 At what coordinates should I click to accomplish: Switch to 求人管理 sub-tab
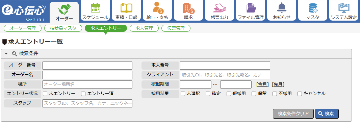point(144,28)
